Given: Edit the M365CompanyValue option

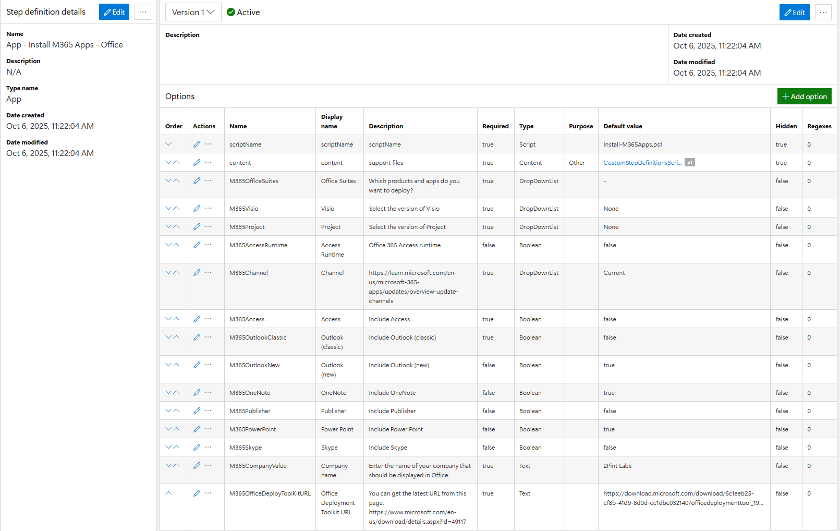Looking at the screenshot, I should point(197,465).
